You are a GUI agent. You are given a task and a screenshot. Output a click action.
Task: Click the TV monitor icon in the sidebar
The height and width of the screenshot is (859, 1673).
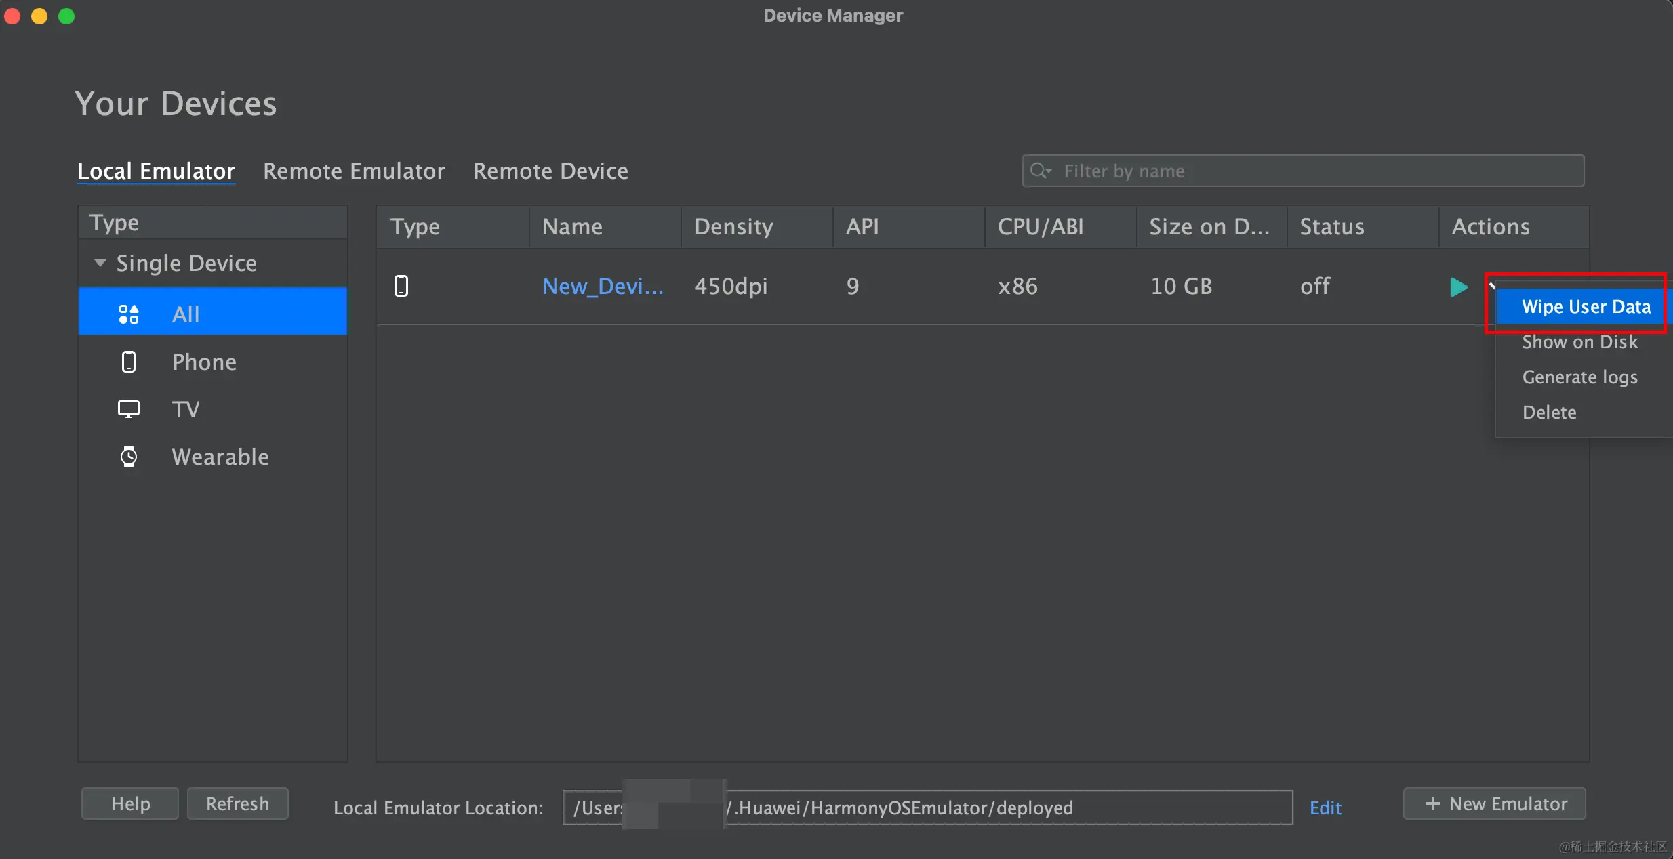click(128, 409)
